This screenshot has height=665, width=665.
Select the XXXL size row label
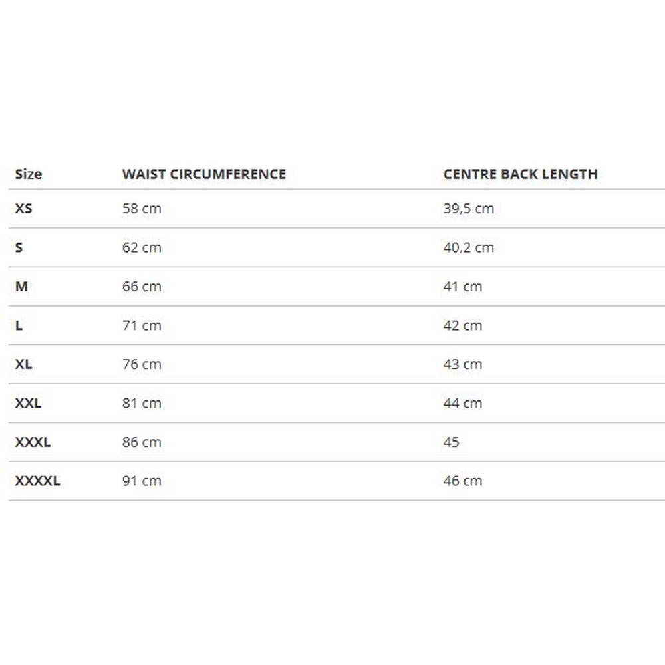33,442
